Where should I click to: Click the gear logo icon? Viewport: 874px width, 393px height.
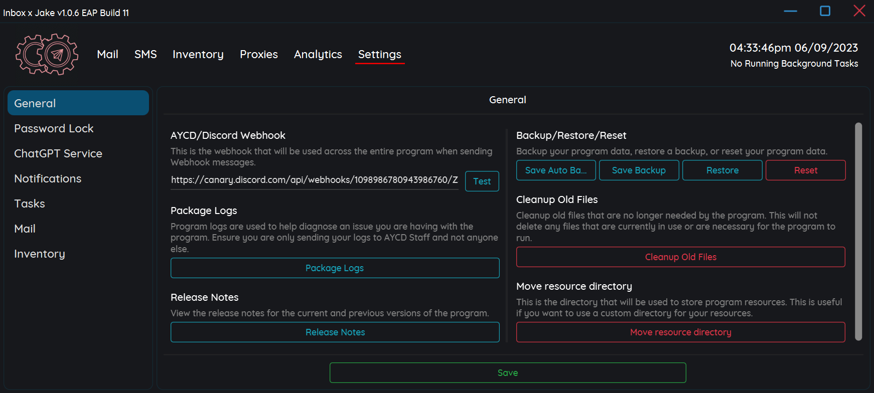pyautogui.click(x=47, y=54)
